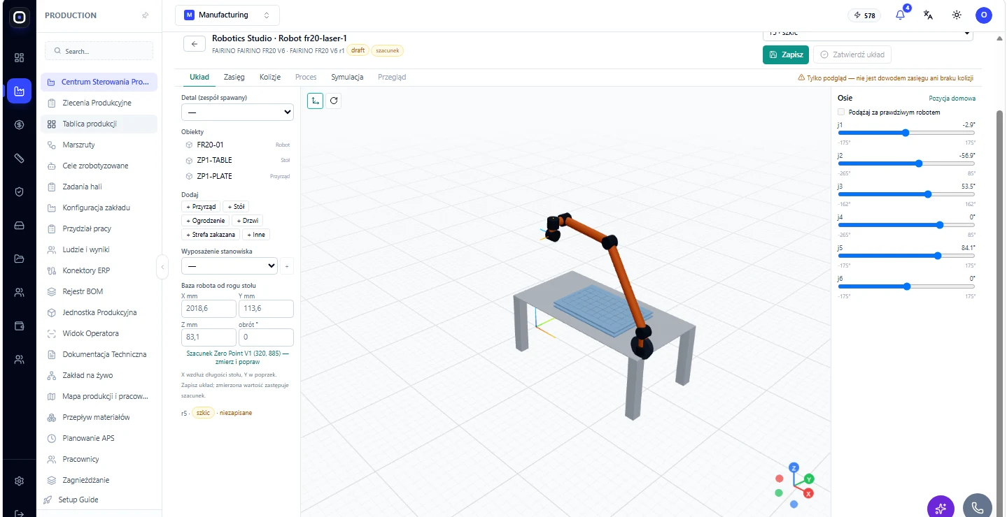This screenshot has width=1007, height=517.
Task: Click the Zapisz save button
Action: (786, 54)
